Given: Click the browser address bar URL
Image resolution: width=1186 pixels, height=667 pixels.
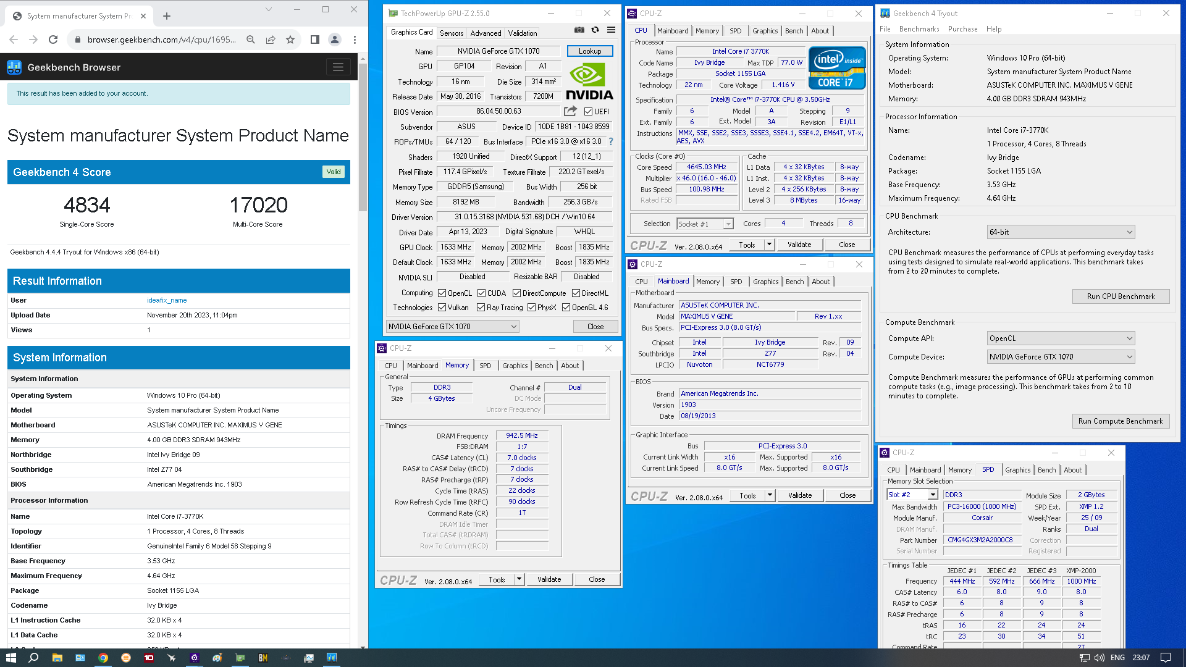Looking at the screenshot, I should coord(161,40).
